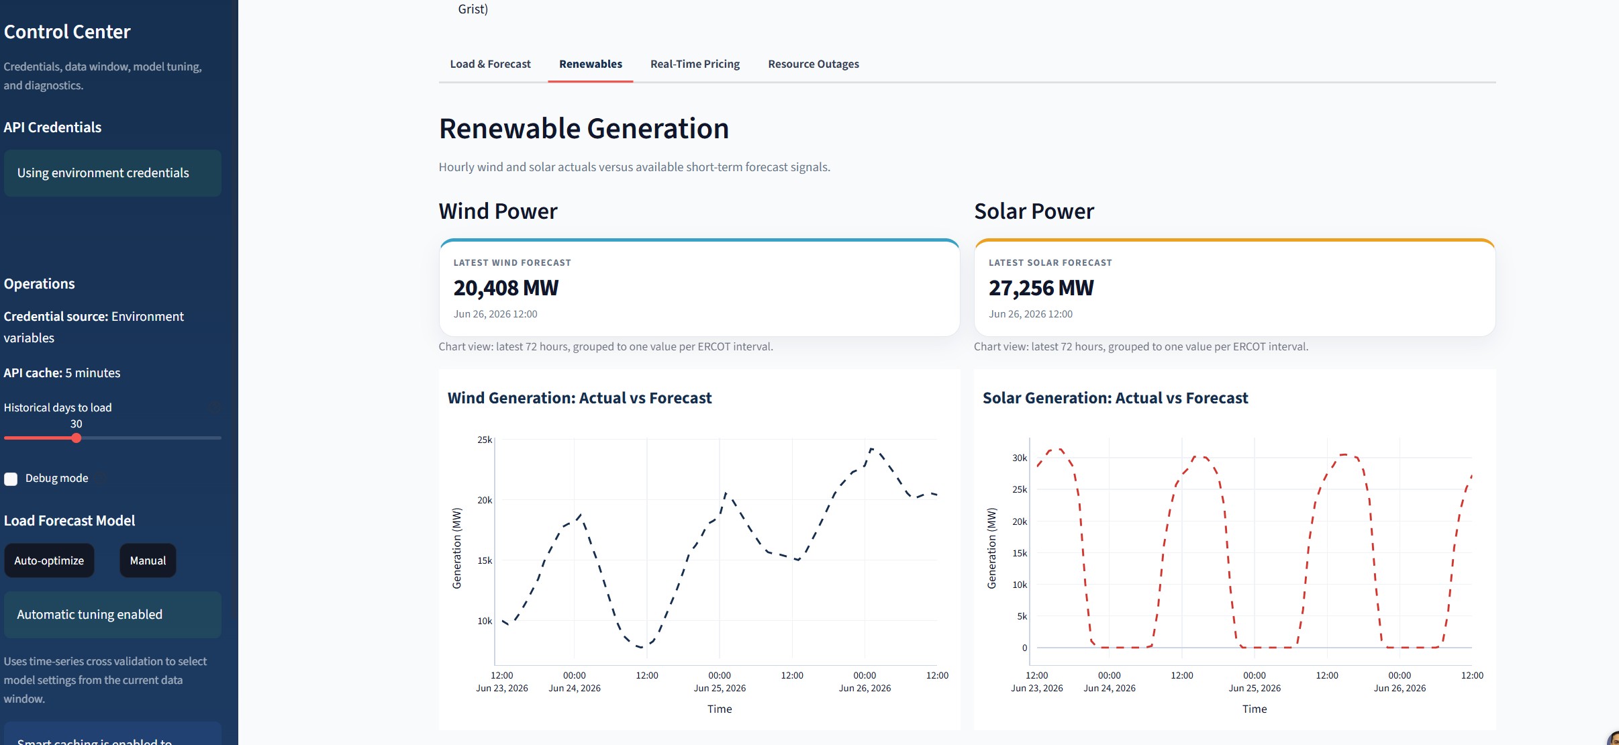The height and width of the screenshot is (745, 1619).
Task: Click the date under the wind forecast value
Action: tap(495, 314)
